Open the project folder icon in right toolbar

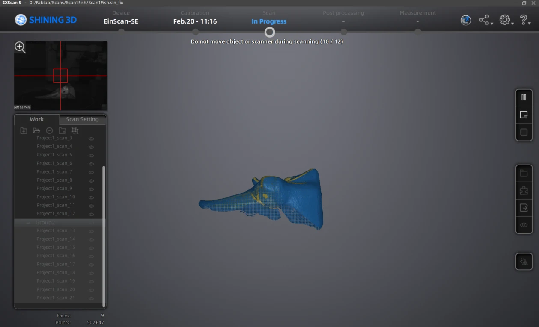pos(524,173)
